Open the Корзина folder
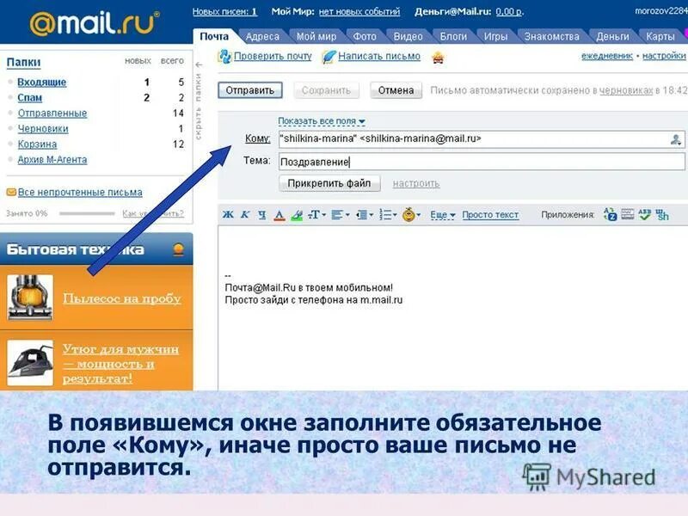 [37, 144]
